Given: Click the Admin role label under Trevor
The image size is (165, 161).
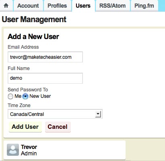Looking at the screenshot, I should pos(29,153).
